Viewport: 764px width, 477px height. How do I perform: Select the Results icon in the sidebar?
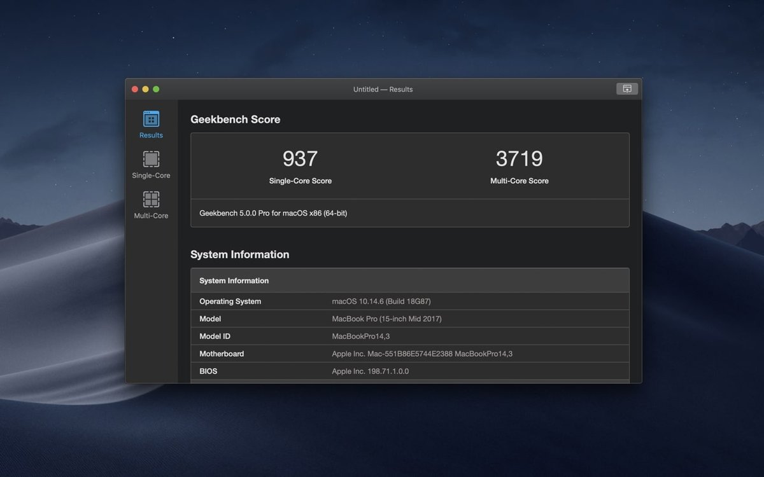(x=151, y=118)
